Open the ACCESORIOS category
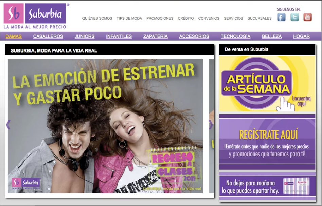Viewport: 322px width, 206px height. (194, 36)
